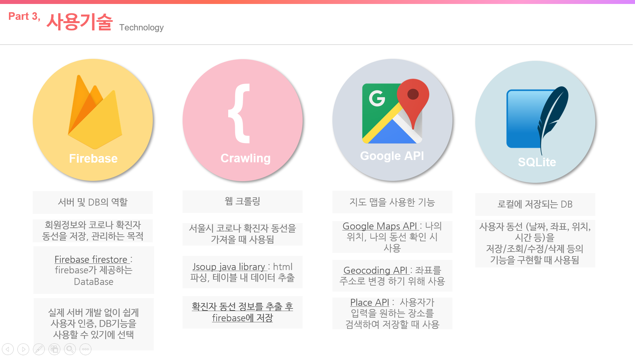
Task: Advance with the next slide arrow button
Action: [x=23, y=349]
